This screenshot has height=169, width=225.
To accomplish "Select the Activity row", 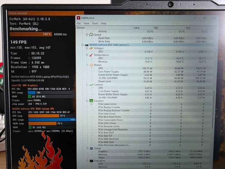I will pyautogui.click(x=152, y=31).
